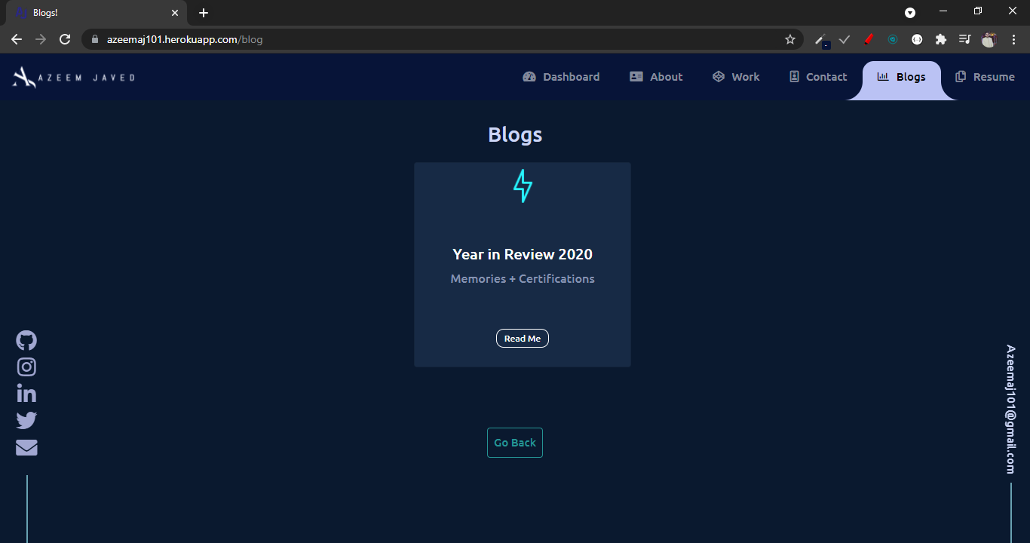The height and width of the screenshot is (543, 1030).
Task: Go back with browser back arrow
Action: click(x=17, y=39)
